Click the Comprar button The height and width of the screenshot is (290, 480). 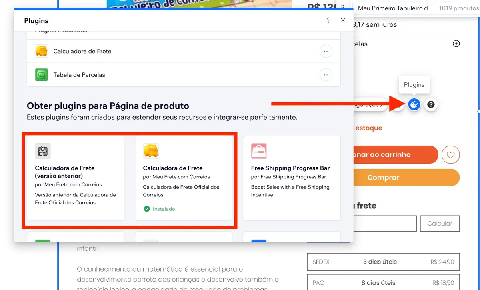(407, 178)
